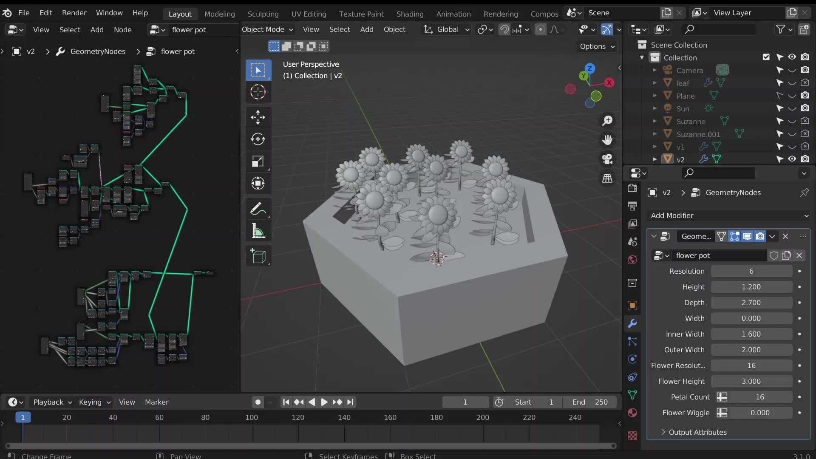816x459 pixels.
Task: Select the Annotate tool
Action: pos(258,208)
